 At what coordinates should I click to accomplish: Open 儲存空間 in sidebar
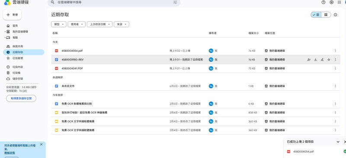[x=24, y=79]
